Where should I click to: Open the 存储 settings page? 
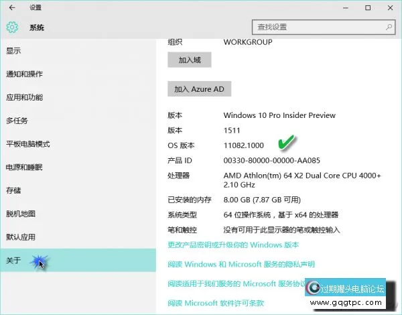pos(14,191)
